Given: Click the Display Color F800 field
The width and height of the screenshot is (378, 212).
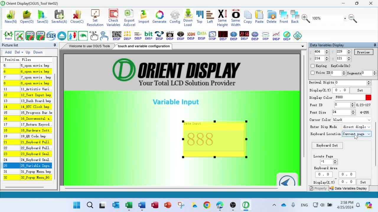Looking at the screenshot, I should click(350, 97).
